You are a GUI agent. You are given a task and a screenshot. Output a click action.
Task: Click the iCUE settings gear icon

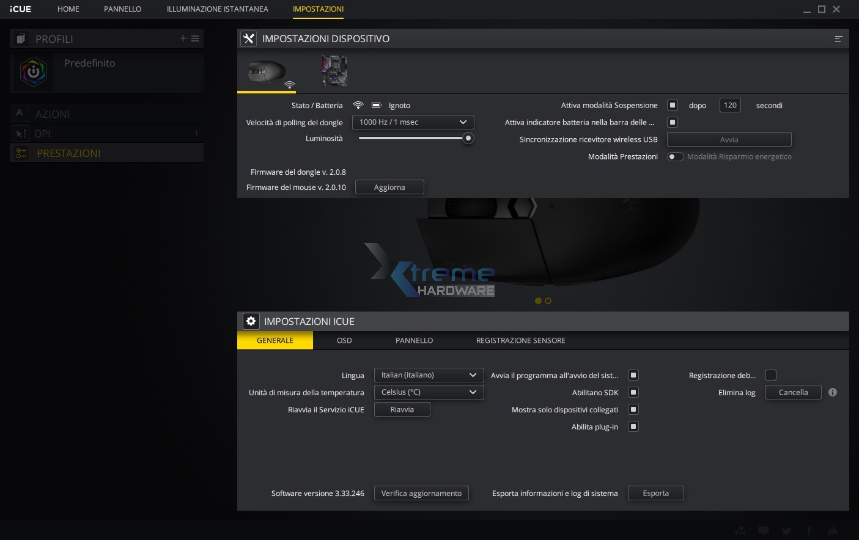tap(251, 321)
